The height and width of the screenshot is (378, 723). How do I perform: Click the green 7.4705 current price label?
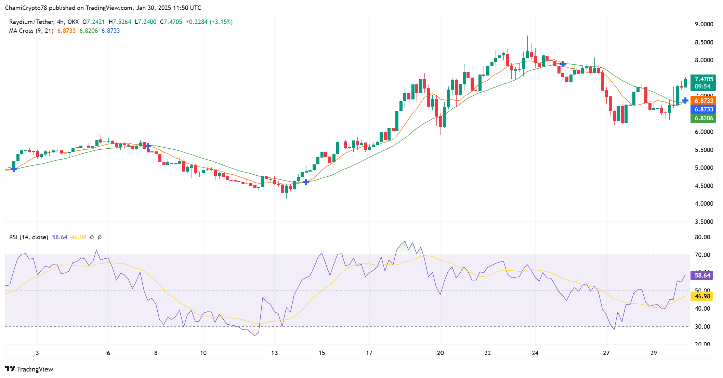click(704, 79)
